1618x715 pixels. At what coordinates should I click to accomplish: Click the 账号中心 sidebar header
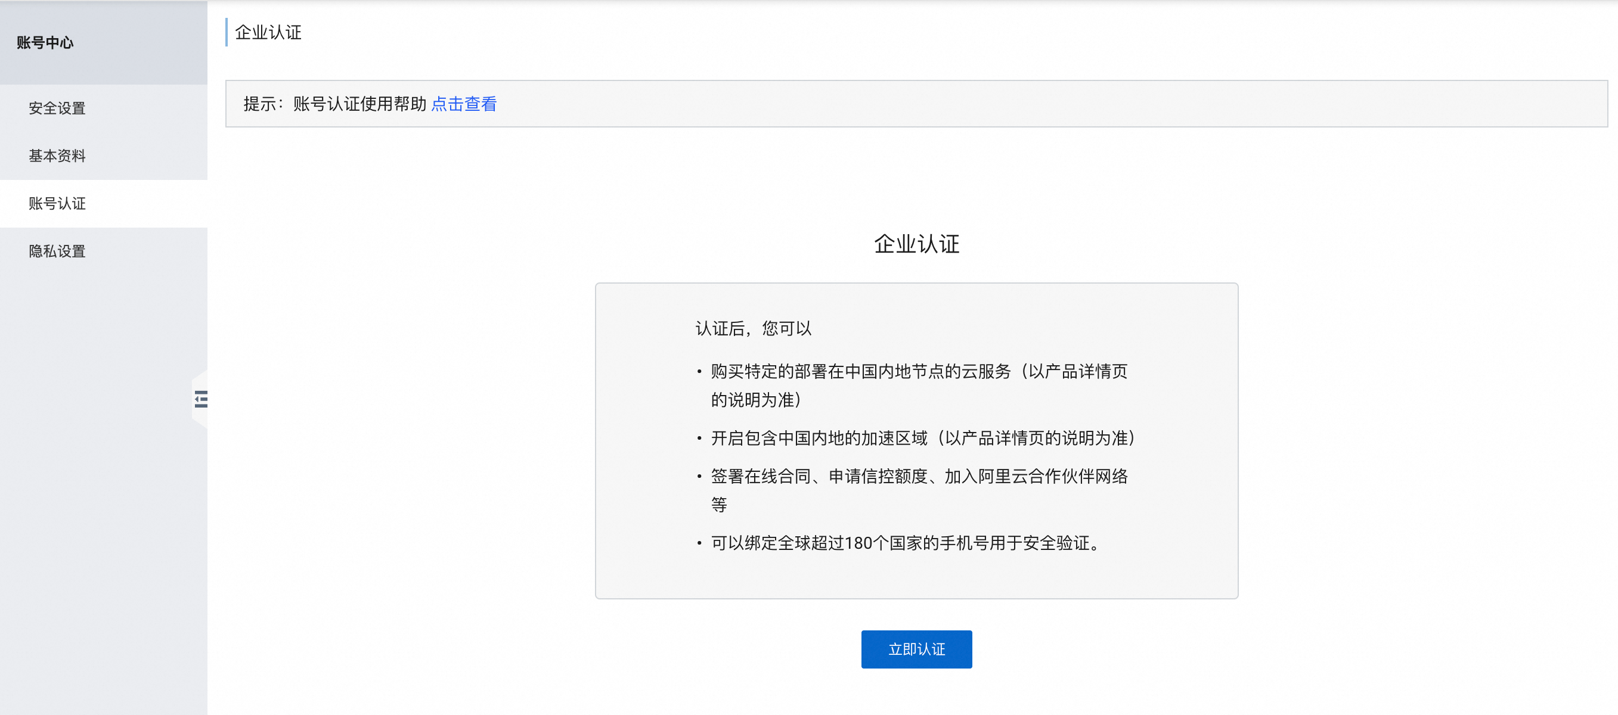[45, 42]
